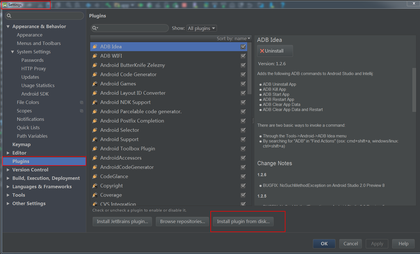Click the plugin icon beside AndroidAccessors
The height and width of the screenshot is (254, 420).
coord(95,158)
